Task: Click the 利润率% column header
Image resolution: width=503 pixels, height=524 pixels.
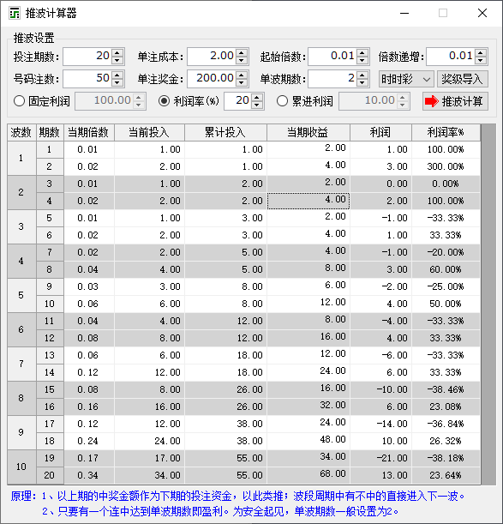Action: (x=446, y=133)
